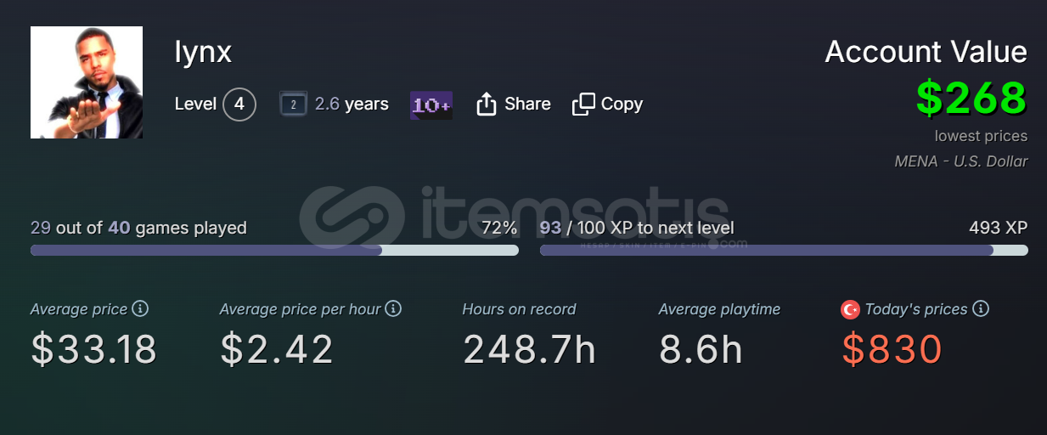Click the Steam years-of-service badge icon
1047x435 pixels.
293,105
